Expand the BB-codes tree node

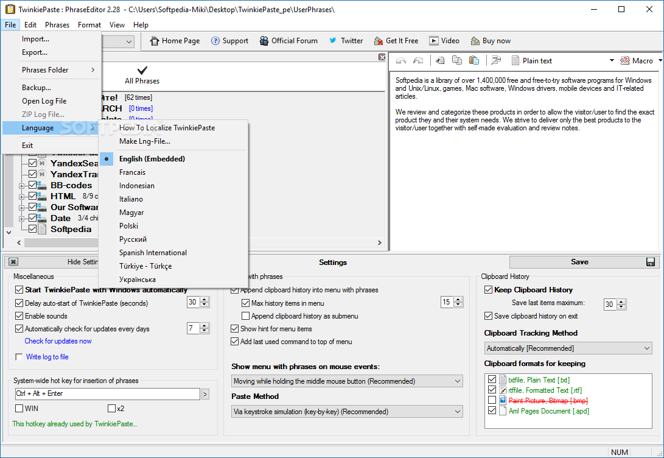pyautogui.click(x=21, y=186)
